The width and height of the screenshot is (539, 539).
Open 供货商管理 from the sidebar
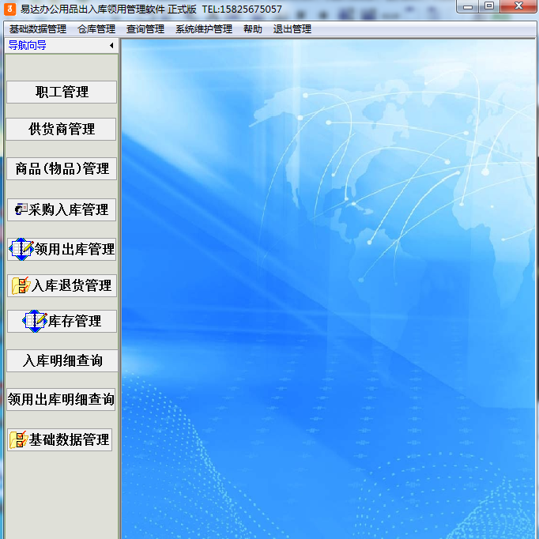tap(61, 130)
